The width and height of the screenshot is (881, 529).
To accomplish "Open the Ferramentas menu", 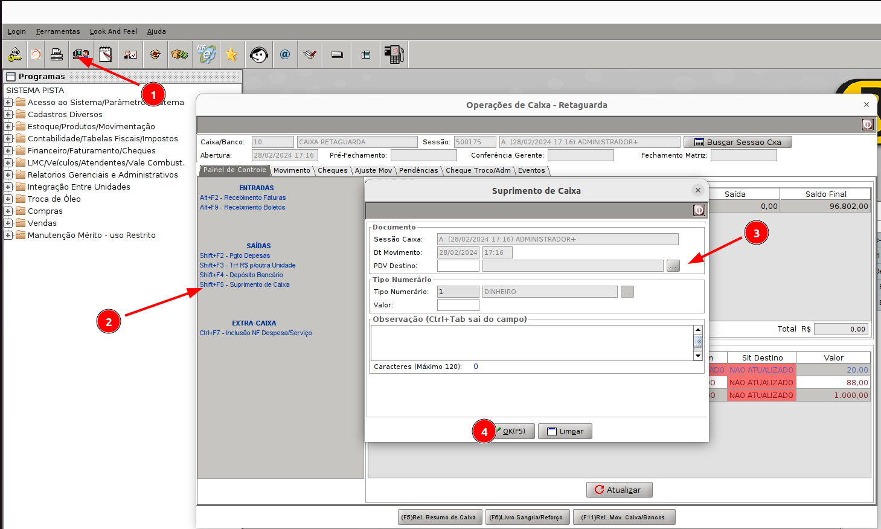I will (x=57, y=31).
